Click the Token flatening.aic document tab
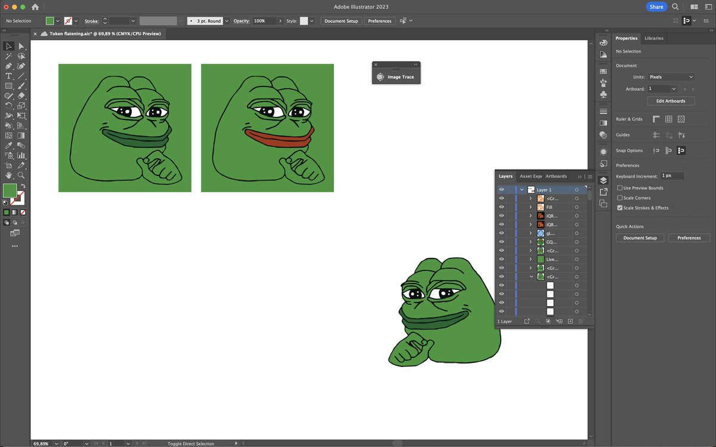Screen dimensions: 716x447 pyautogui.click(x=105, y=33)
